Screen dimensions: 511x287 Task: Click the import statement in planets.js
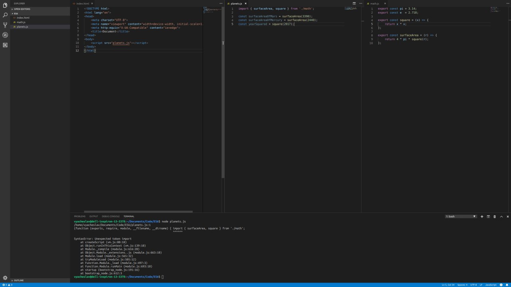coord(276,9)
